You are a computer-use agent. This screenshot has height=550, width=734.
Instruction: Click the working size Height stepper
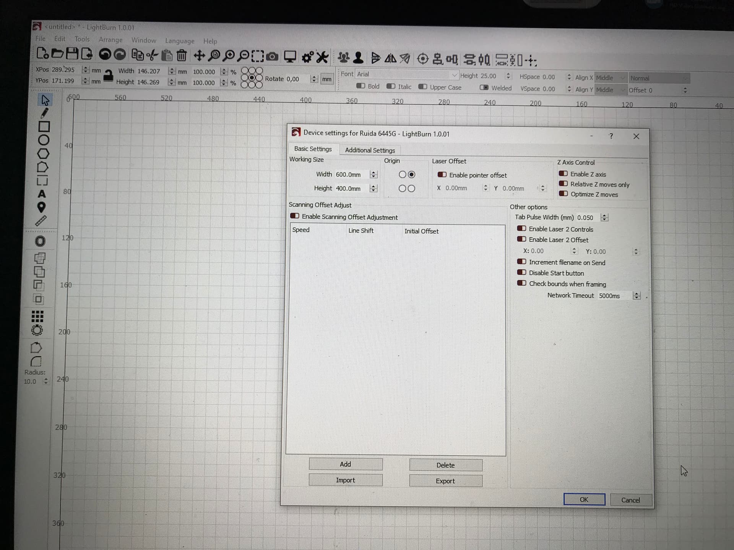(x=373, y=188)
